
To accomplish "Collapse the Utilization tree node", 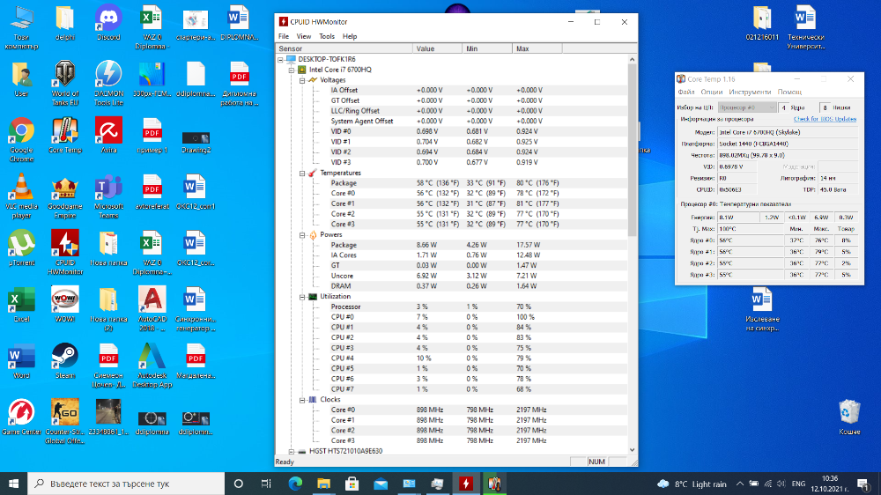I will 302,297.
